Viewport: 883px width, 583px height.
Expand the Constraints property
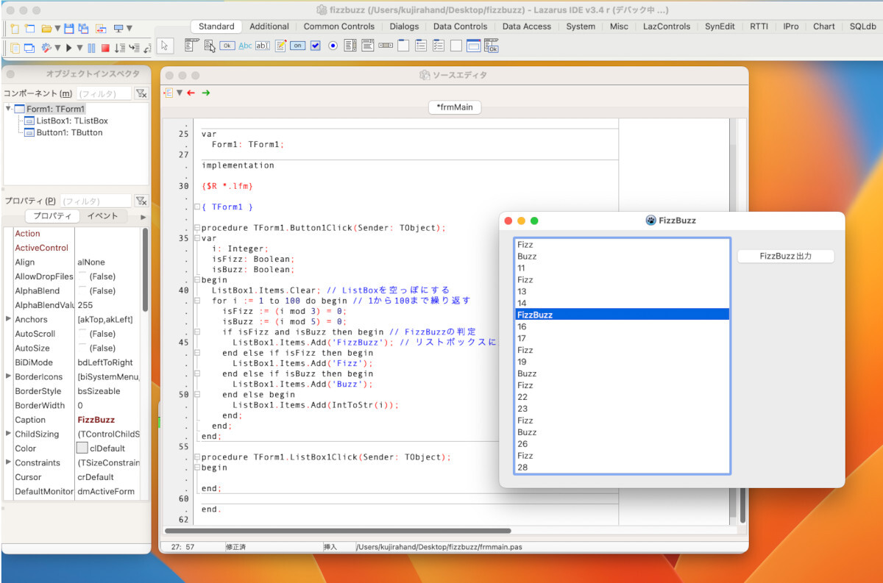(9, 462)
